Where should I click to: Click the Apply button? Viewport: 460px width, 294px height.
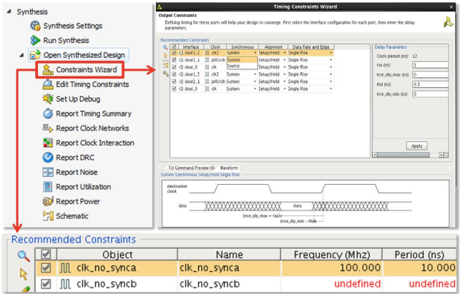point(417,146)
